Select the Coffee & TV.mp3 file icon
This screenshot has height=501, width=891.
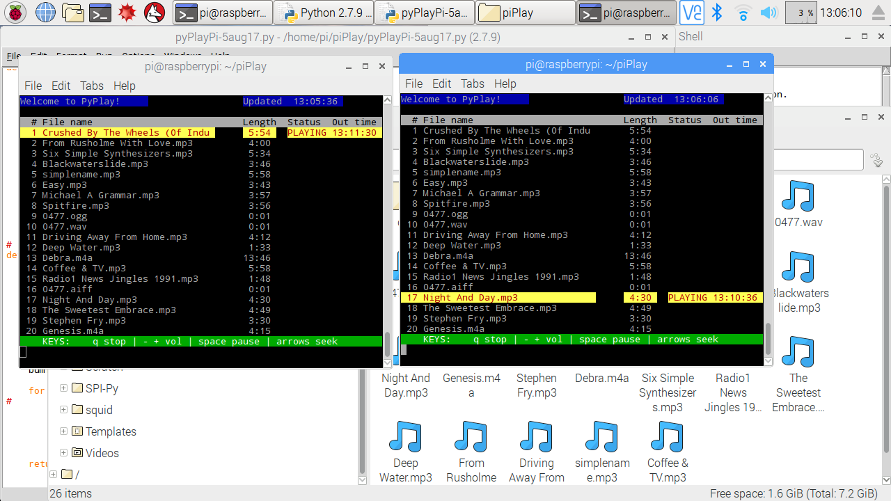(x=667, y=437)
